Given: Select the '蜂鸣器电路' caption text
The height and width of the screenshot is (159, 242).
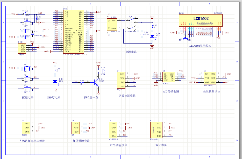Looking at the screenshot, I should (x=91, y=98).
